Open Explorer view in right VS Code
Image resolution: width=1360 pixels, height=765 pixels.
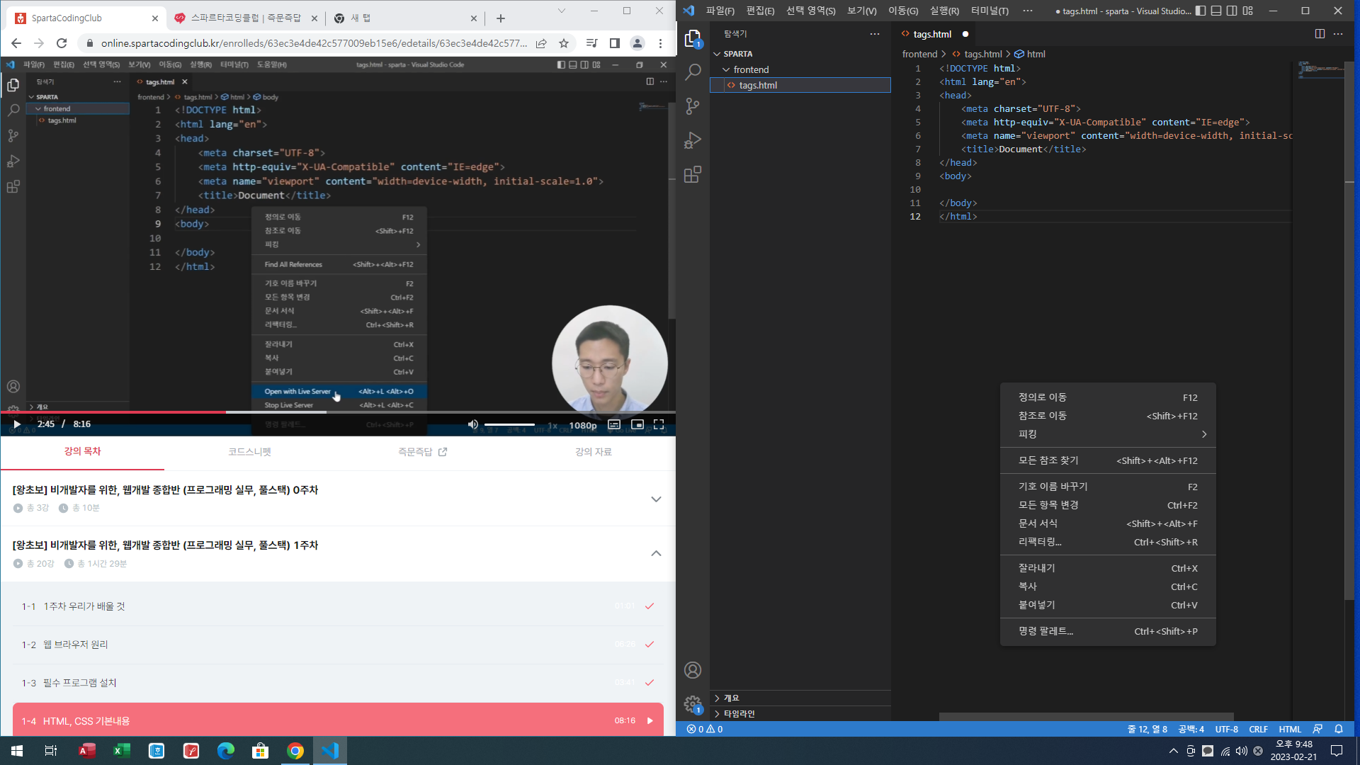(x=693, y=39)
